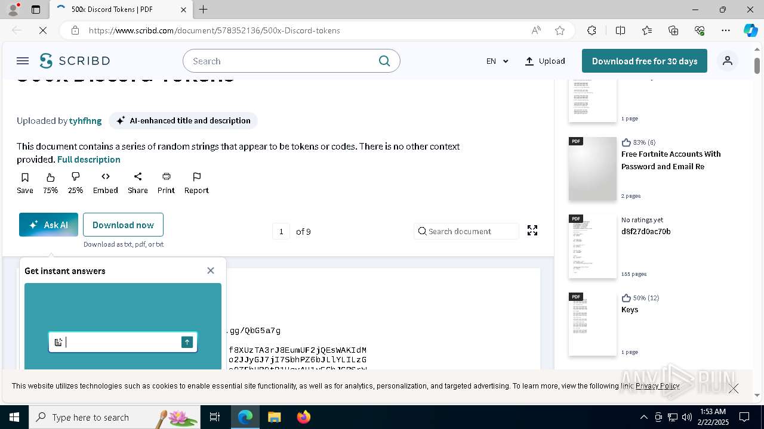Activate Read aloud in address bar
This screenshot has width=764, height=429.
point(536,30)
